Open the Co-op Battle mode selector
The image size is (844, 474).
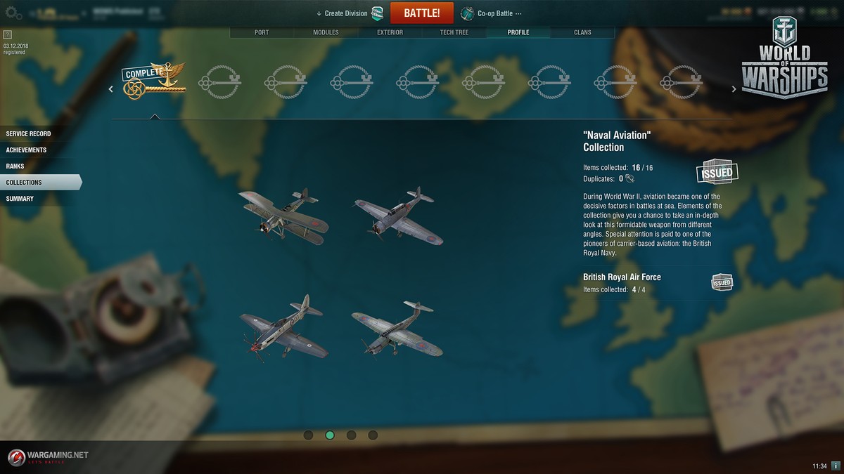point(496,13)
